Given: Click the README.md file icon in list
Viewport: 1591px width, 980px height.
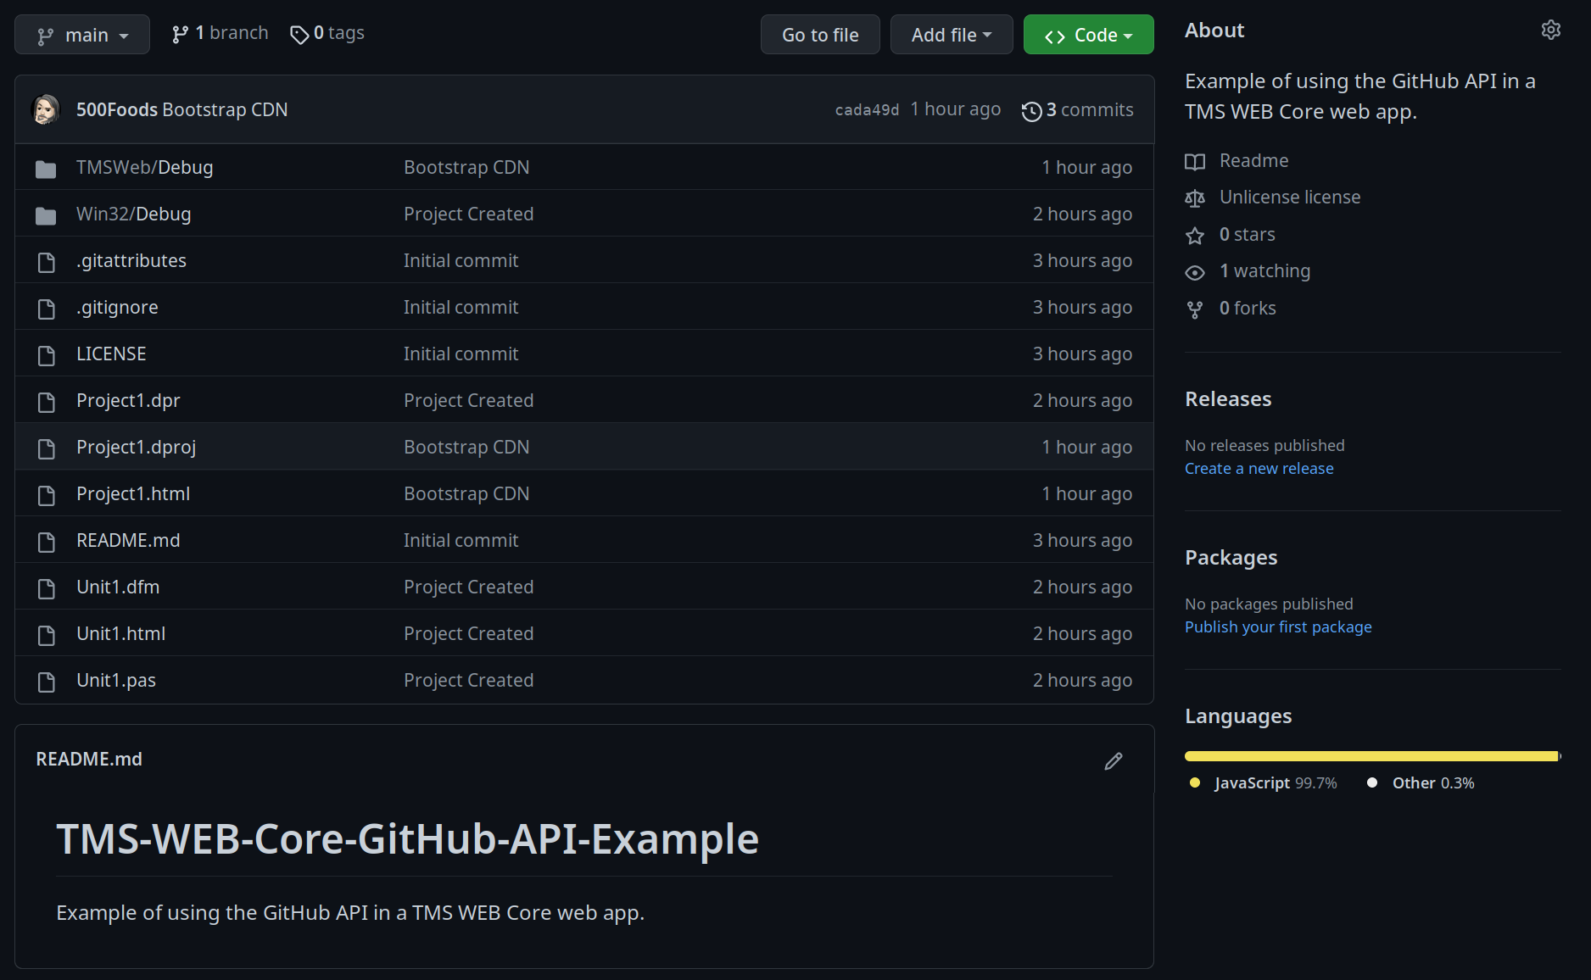Looking at the screenshot, I should click(47, 542).
